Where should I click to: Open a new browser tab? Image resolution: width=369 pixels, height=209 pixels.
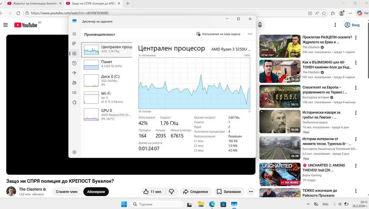tap(128, 4)
